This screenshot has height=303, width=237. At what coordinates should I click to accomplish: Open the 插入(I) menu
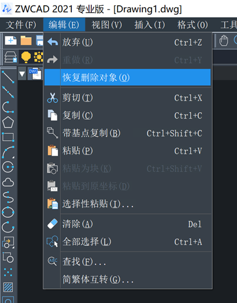point(150,25)
